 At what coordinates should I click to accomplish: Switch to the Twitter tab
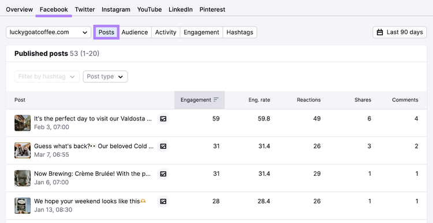[85, 9]
